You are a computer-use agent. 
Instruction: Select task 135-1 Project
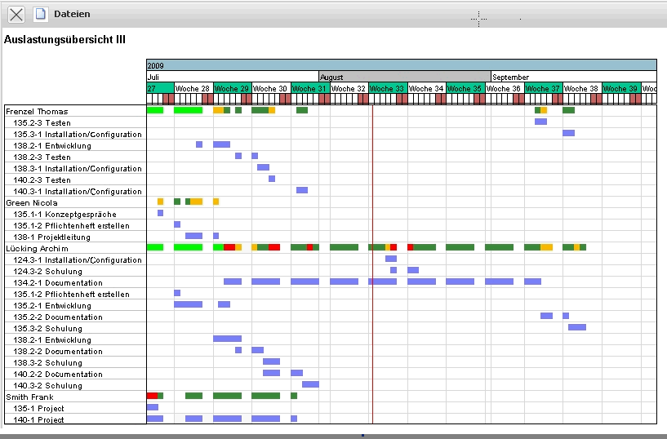tap(75, 409)
